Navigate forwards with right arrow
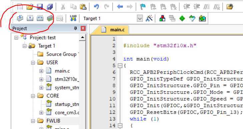This screenshot has height=129, width=243. 130,7
